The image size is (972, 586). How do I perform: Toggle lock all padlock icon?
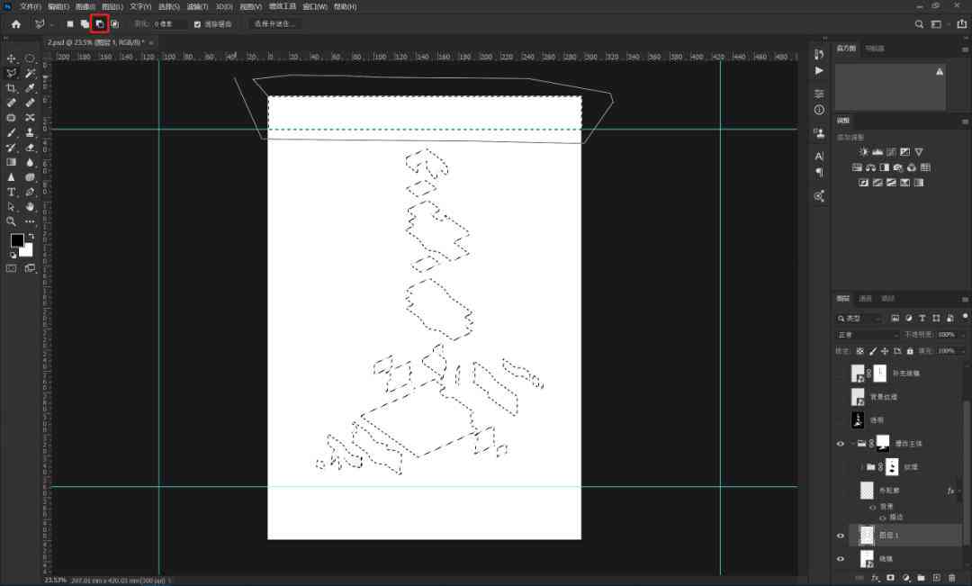910,351
